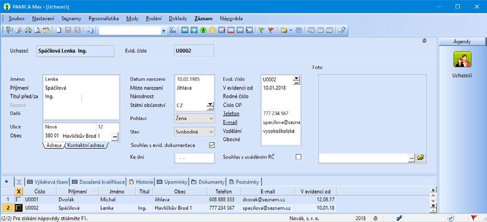The width and height of the screenshot is (487, 222).
Task: Click the red flag in status bar
Action: pos(474,218)
